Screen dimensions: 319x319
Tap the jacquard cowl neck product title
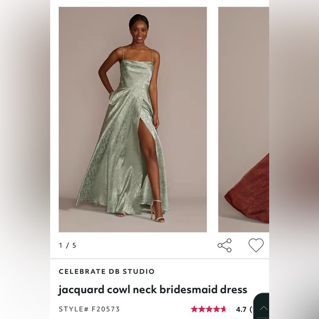[x=152, y=290]
